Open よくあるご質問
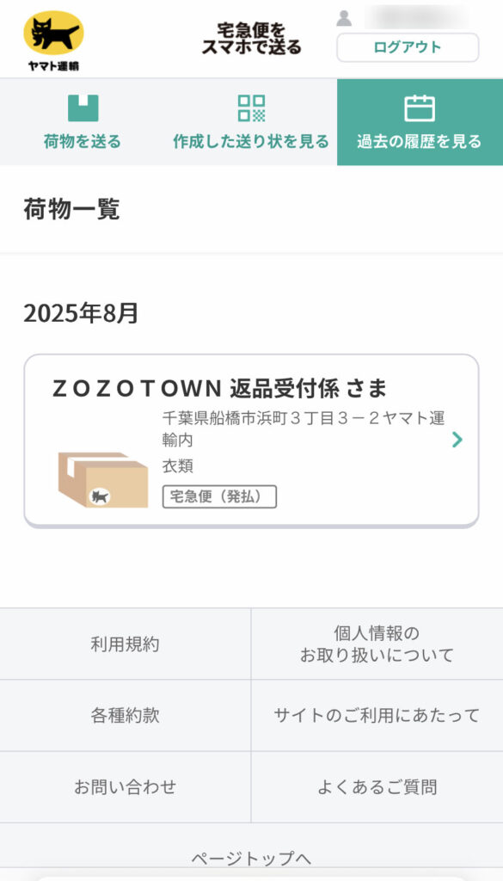Viewport: 503px width, 881px height. (377, 785)
